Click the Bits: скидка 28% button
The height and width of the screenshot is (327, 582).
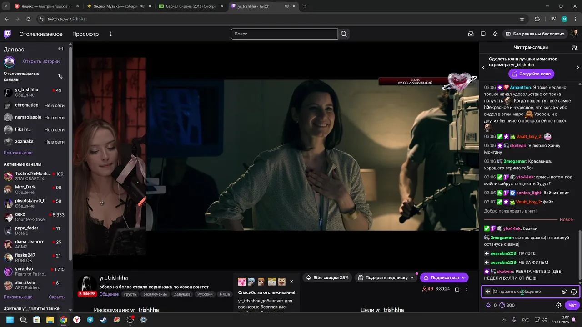point(327,277)
